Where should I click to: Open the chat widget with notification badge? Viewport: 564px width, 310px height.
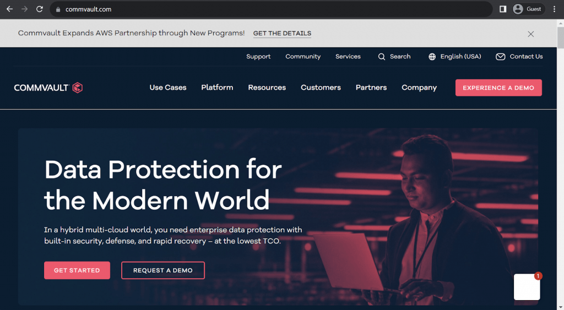527,287
